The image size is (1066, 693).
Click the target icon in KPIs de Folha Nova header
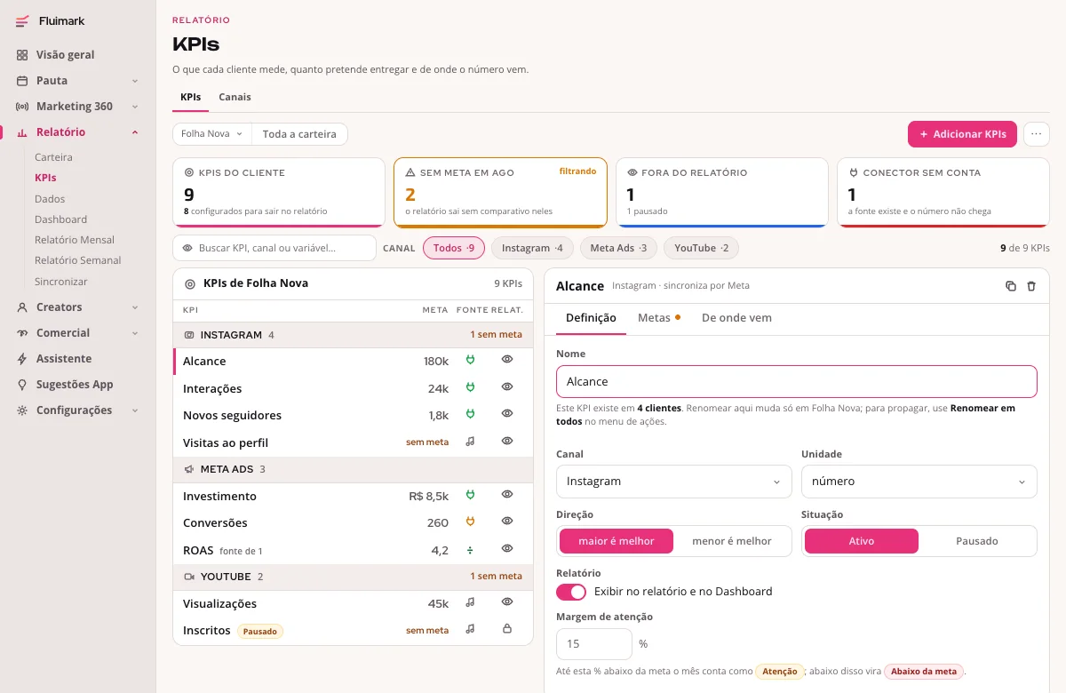coord(189,284)
